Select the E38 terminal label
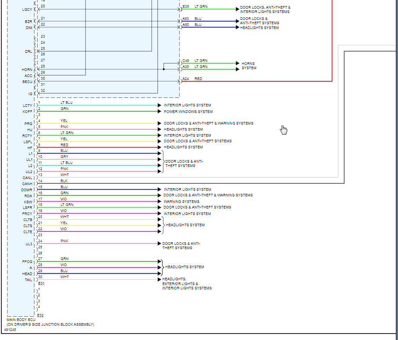This screenshot has height=340, width=398. [x=186, y=6]
